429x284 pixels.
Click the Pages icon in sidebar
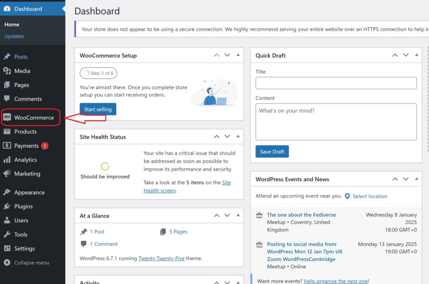tap(7, 85)
